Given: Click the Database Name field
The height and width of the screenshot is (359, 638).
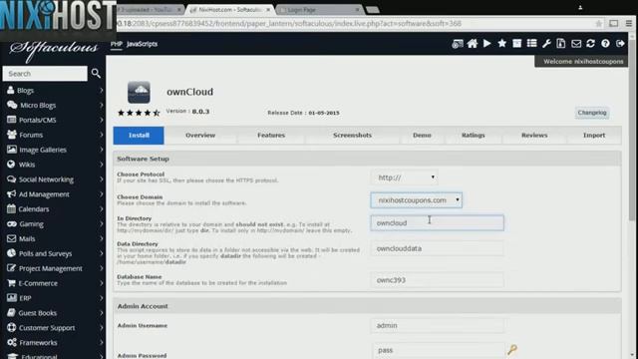Looking at the screenshot, I should (x=437, y=280).
